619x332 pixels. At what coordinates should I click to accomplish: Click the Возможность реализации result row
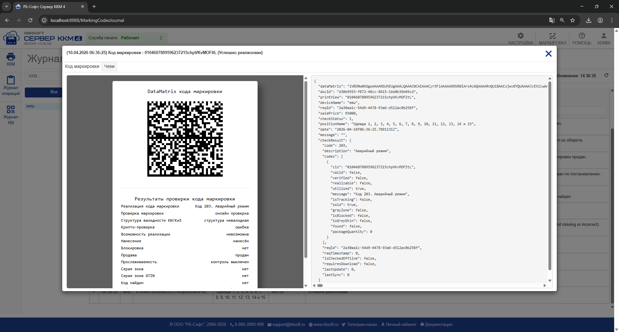click(185, 234)
